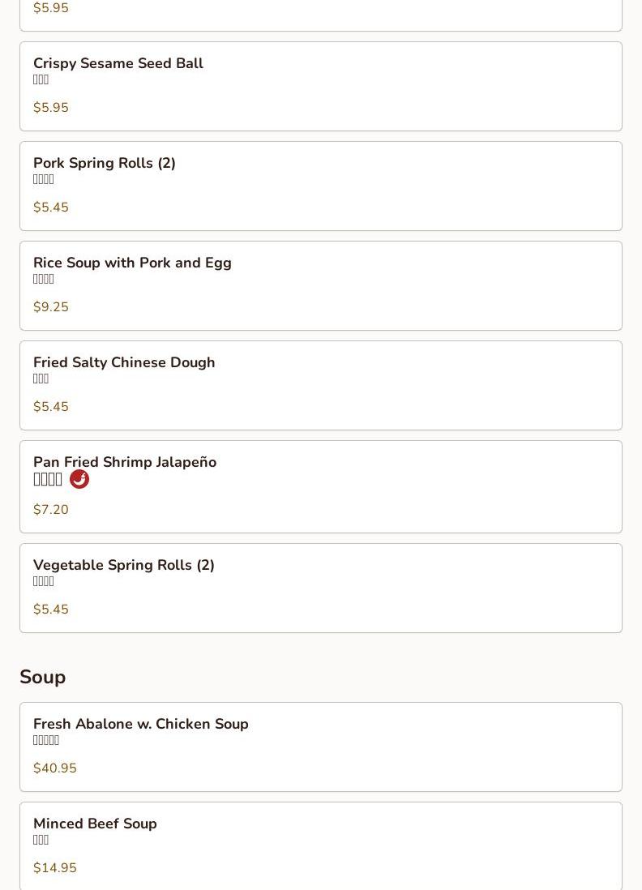Select Pork Spring Rolls (2)

[x=105, y=163]
